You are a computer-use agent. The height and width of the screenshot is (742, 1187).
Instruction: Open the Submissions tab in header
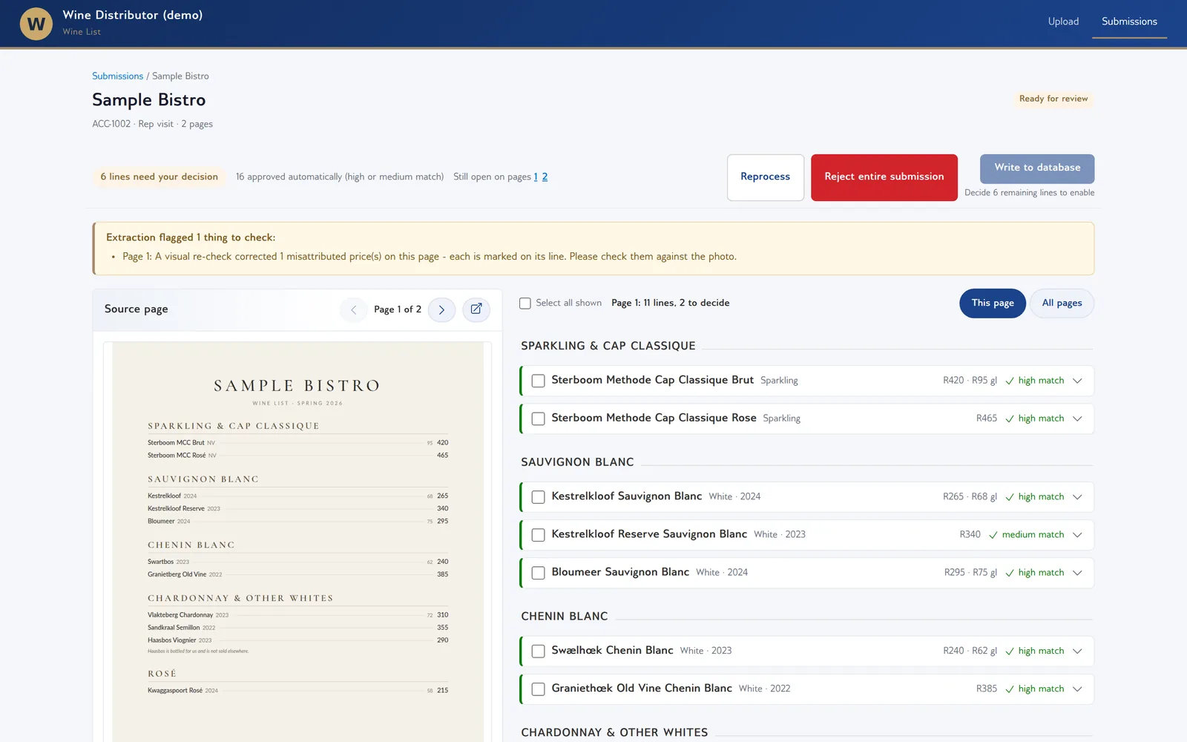pyautogui.click(x=1129, y=22)
